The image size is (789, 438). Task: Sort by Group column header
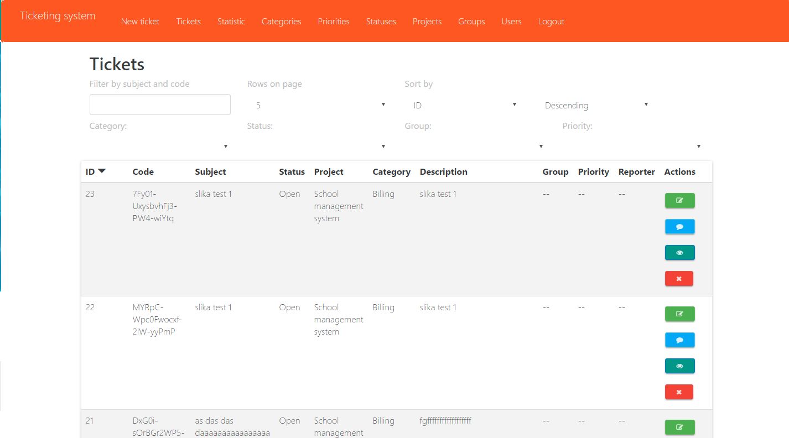[x=556, y=172]
